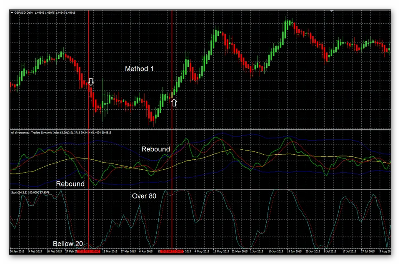The height and width of the screenshot is (264, 400).
Task: Click the "19 Jun 2015" date label
Action: click(x=295, y=251)
